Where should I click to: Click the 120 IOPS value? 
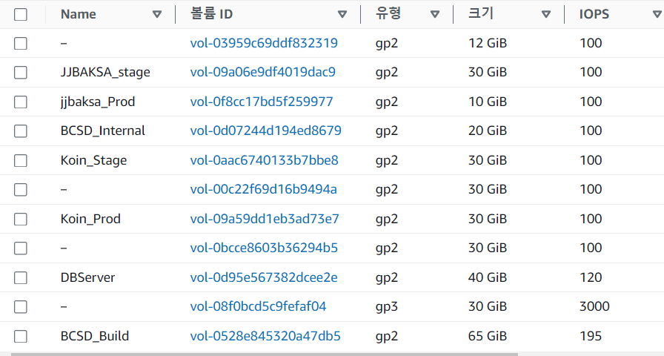pos(591,277)
